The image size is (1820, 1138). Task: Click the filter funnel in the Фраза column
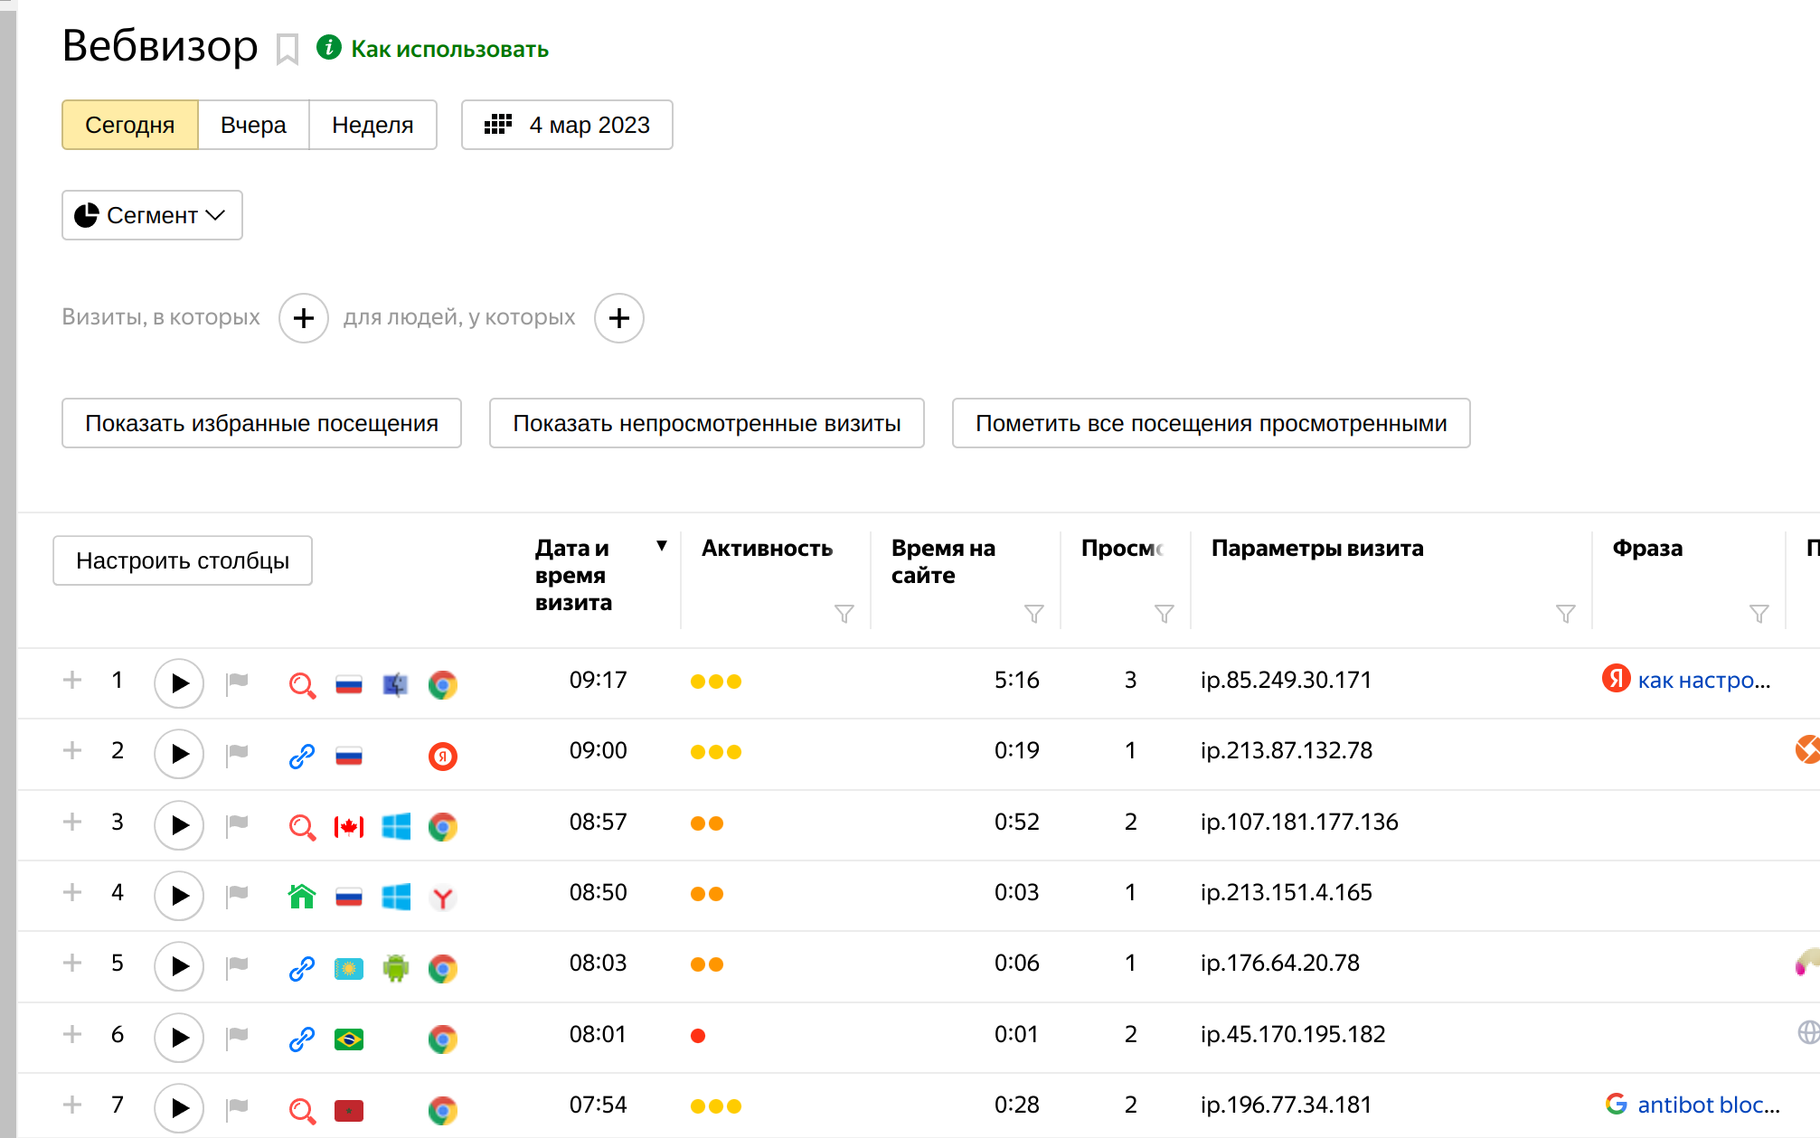(x=1759, y=615)
